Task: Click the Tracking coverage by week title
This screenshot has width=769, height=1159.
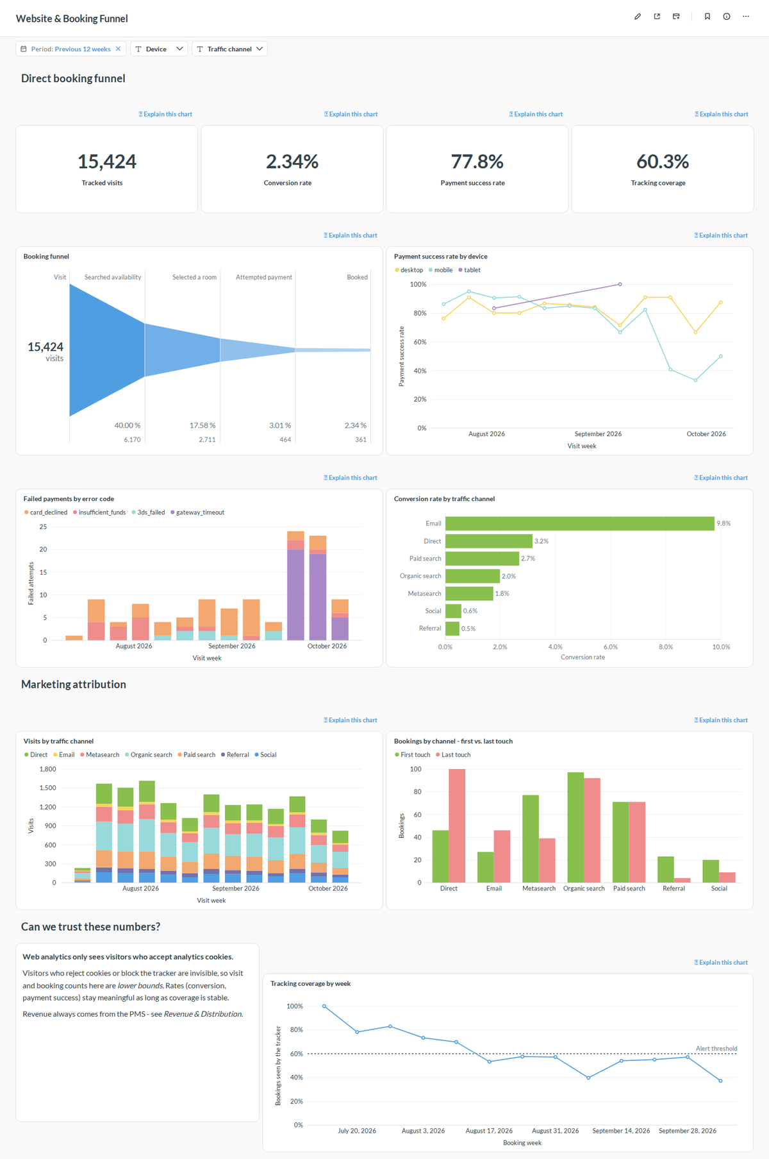Action: click(x=310, y=984)
